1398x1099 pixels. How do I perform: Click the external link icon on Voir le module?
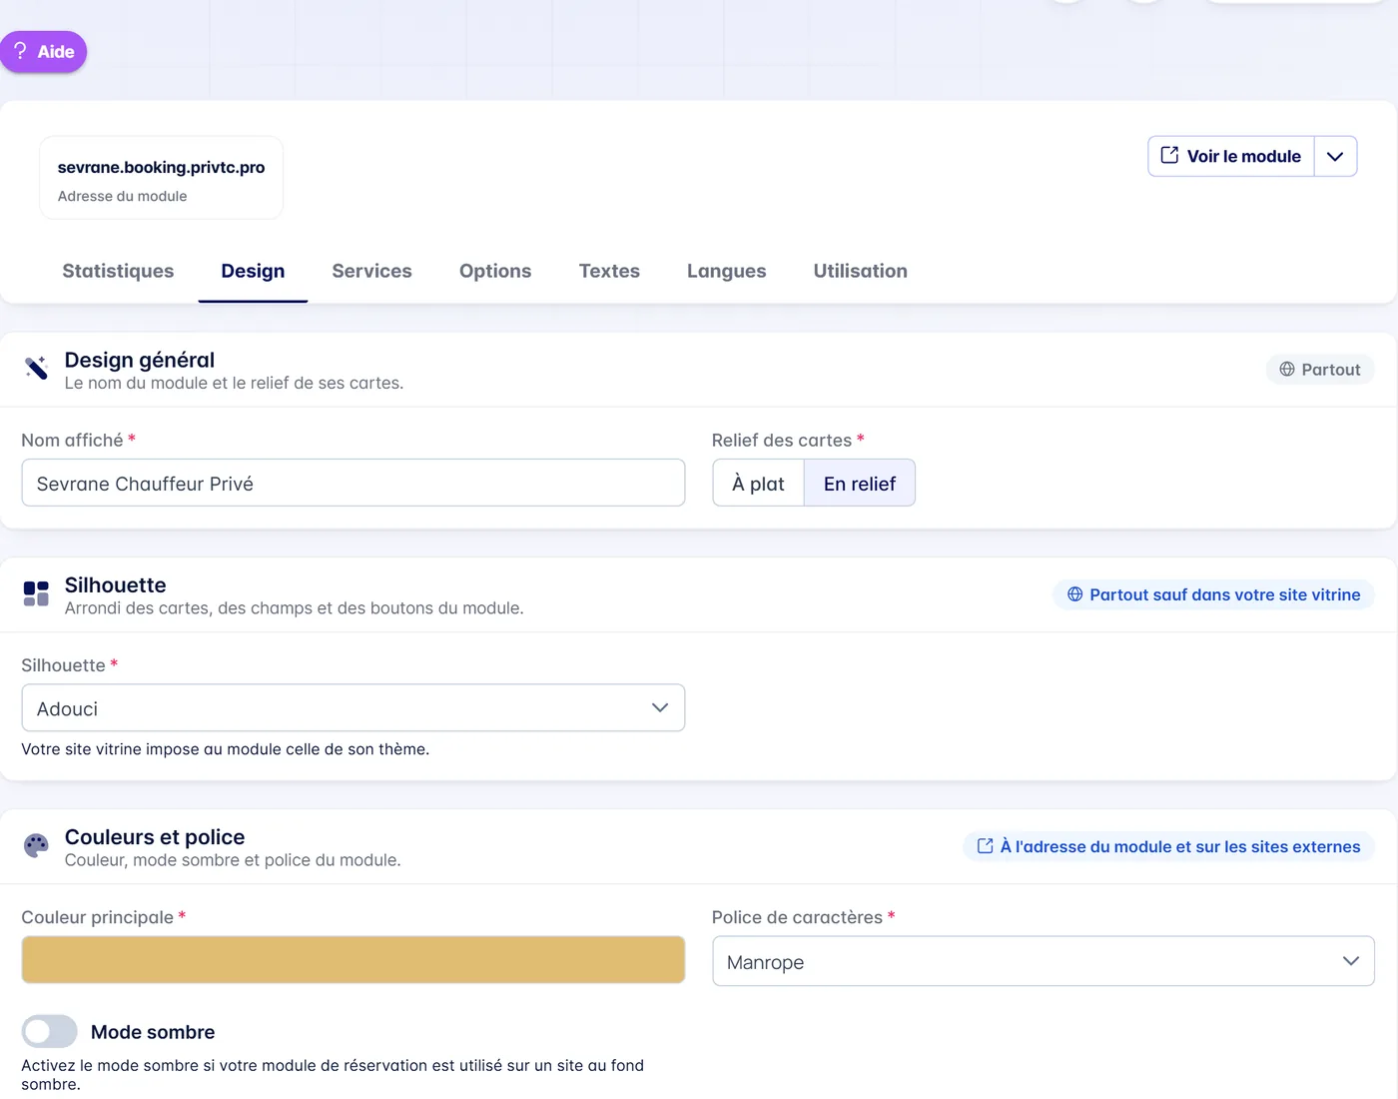[1169, 155]
